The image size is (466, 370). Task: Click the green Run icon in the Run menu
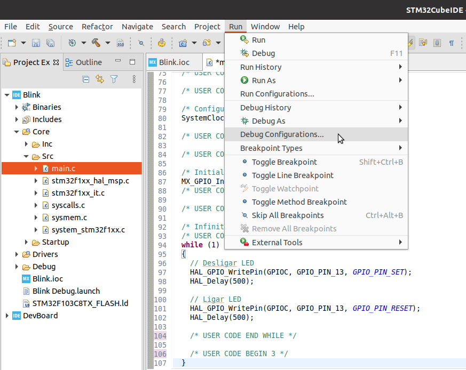244,39
